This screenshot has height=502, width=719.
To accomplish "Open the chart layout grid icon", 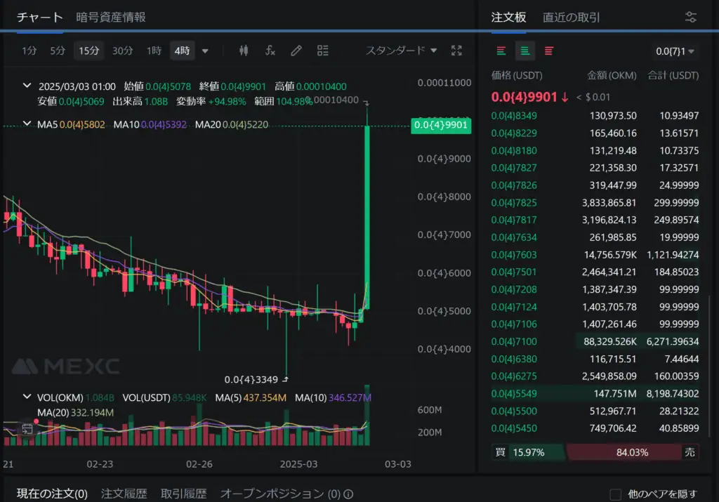I will pos(323,51).
